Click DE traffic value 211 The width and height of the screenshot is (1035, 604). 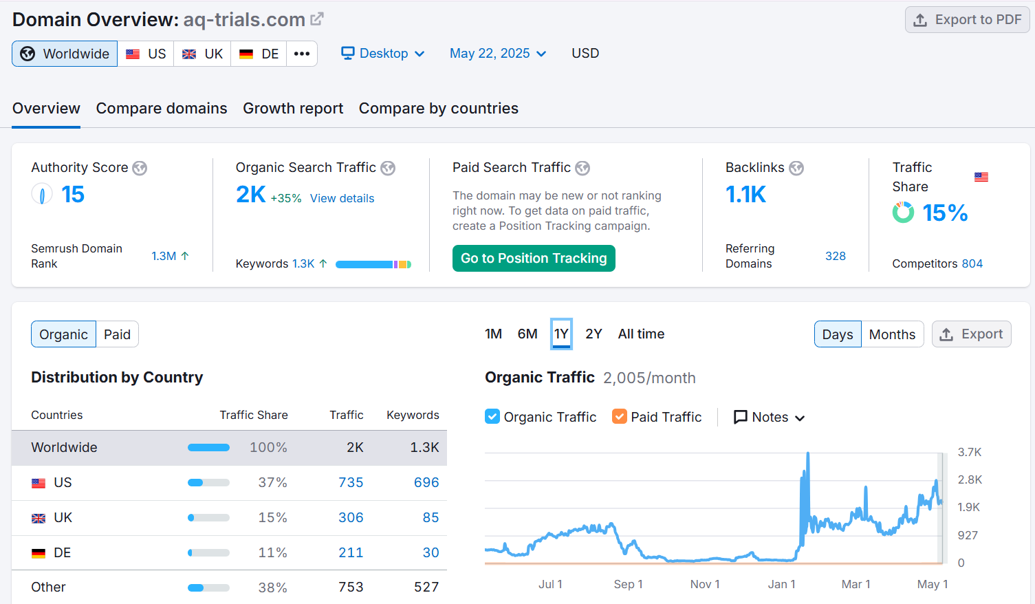[351, 553]
